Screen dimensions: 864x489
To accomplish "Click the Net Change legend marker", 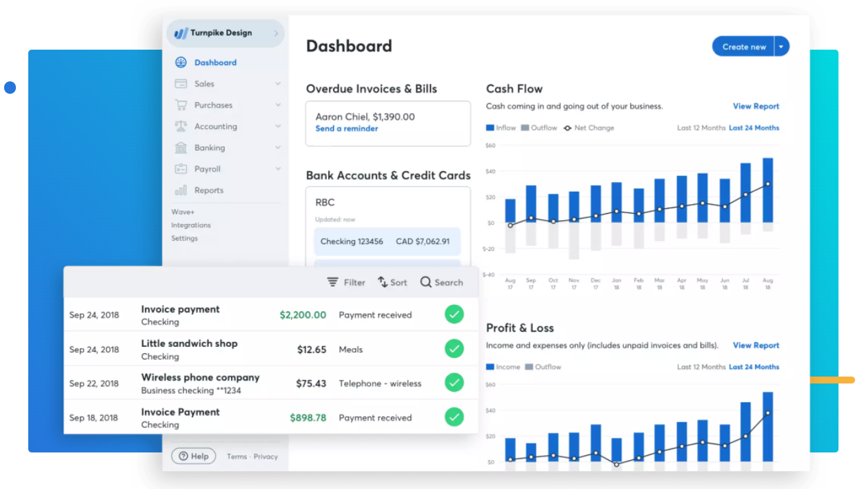I will pyautogui.click(x=567, y=128).
